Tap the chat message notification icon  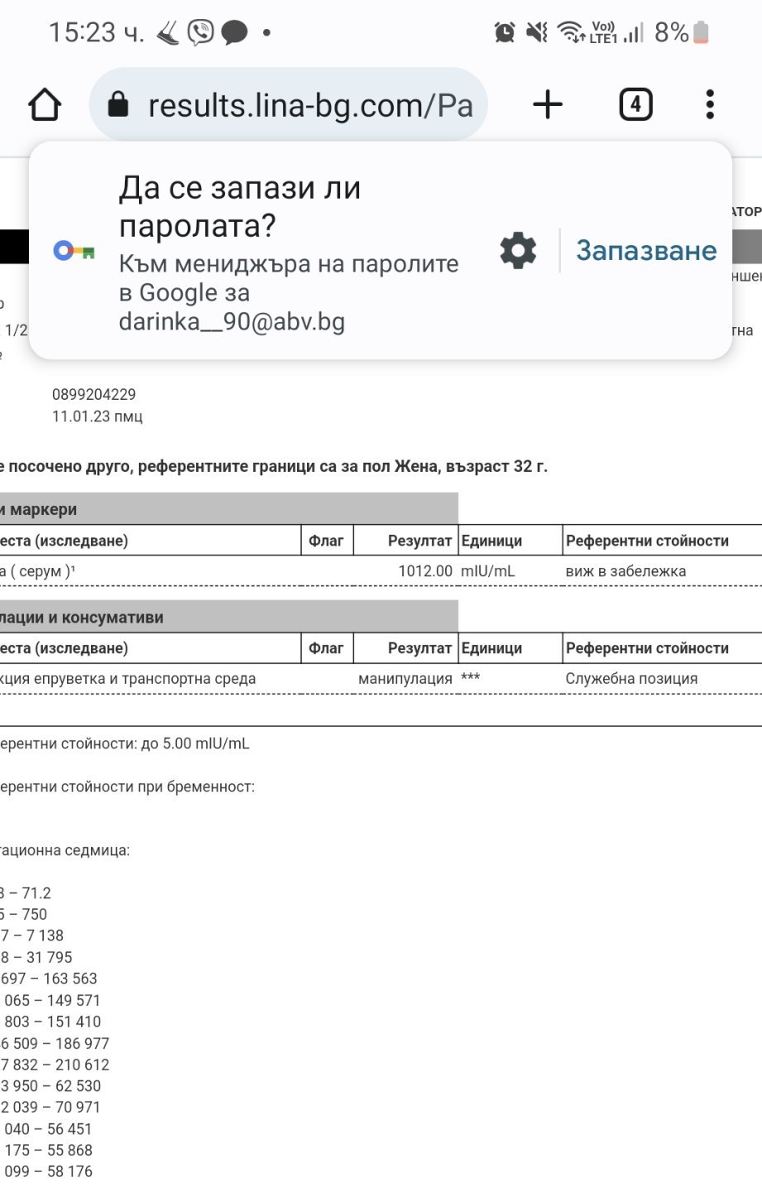234,33
